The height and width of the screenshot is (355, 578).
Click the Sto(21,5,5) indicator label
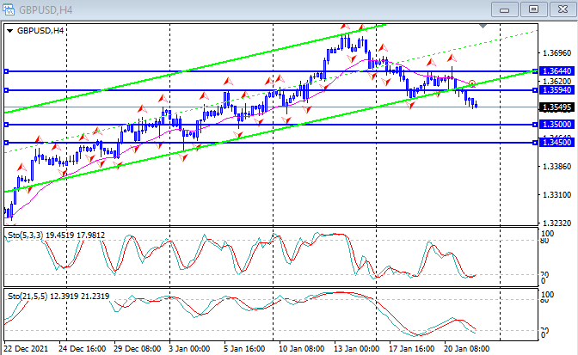[28, 296]
